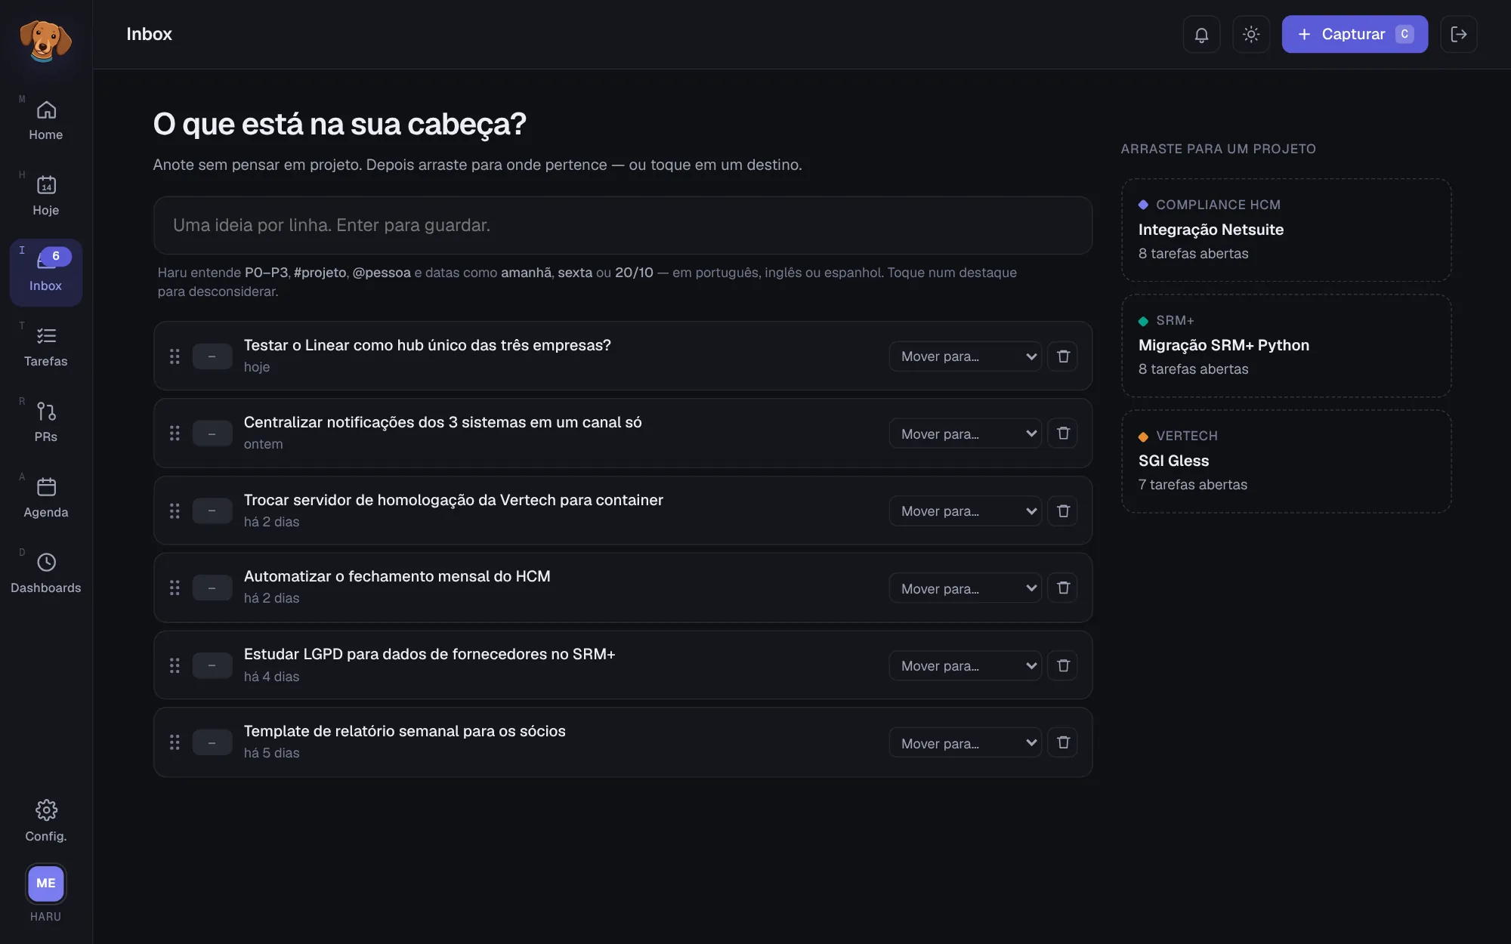The width and height of the screenshot is (1511, 944).
Task: Delete the Trocar servidor de homologação item
Action: (x=1063, y=511)
